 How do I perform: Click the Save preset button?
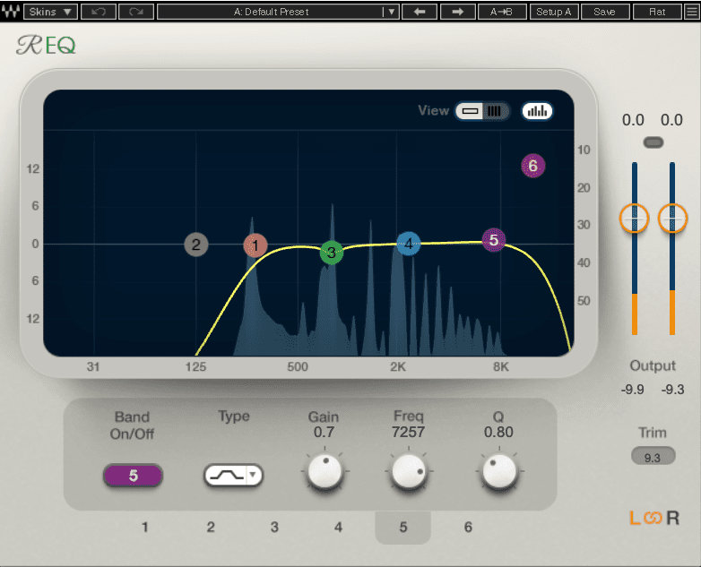pyautogui.click(x=605, y=12)
